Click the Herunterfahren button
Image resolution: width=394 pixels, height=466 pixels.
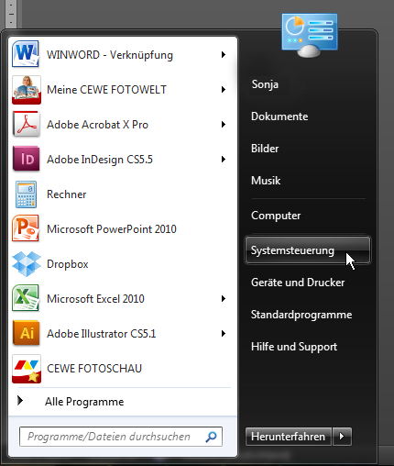[288, 437]
